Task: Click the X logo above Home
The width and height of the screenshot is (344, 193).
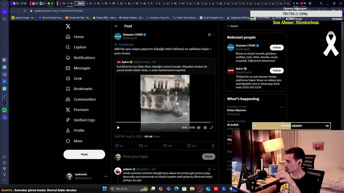Action: pos(68,26)
